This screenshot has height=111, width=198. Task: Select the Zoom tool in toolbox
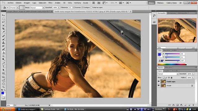coord(3,87)
